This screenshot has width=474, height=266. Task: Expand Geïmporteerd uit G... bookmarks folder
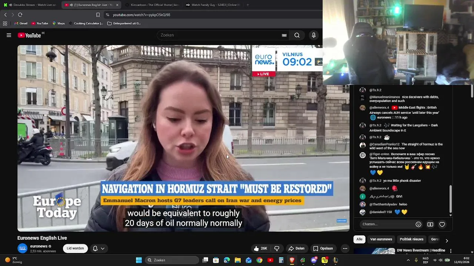pyautogui.click(x=124, y=23)
